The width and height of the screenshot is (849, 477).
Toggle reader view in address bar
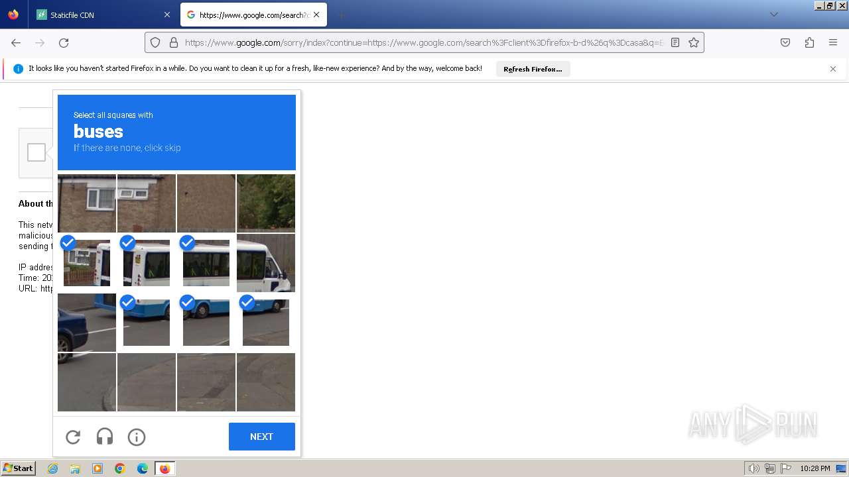[x=675, y=42]
